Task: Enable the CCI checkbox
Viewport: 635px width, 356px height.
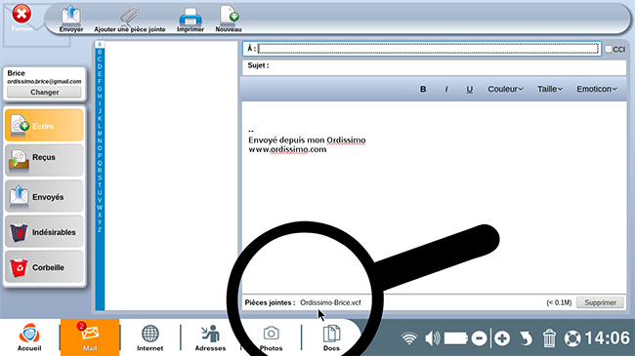Action: (x=609, y=49)
